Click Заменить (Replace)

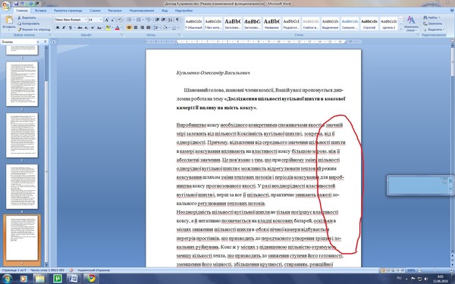(x=433, y=23)
